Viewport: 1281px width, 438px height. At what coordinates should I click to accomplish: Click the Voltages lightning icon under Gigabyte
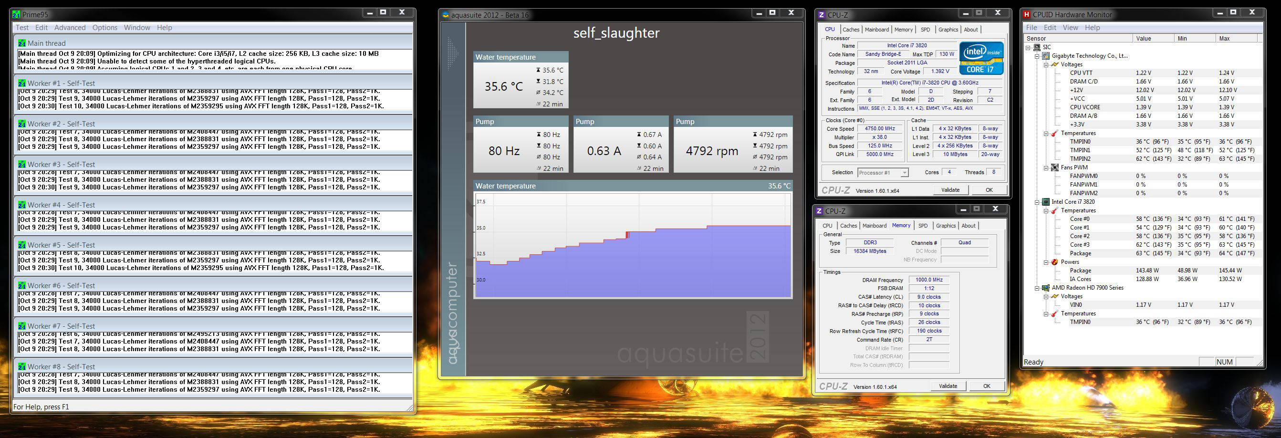coord(1055,64)
